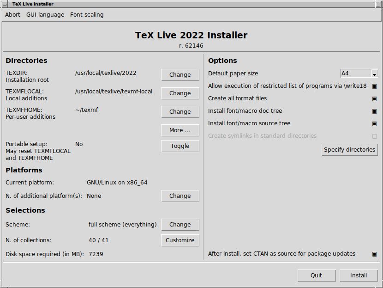Click the GNU/Linux on x86_64 platform text
Viewport: 383px width, 288px height.
point(117,183)
